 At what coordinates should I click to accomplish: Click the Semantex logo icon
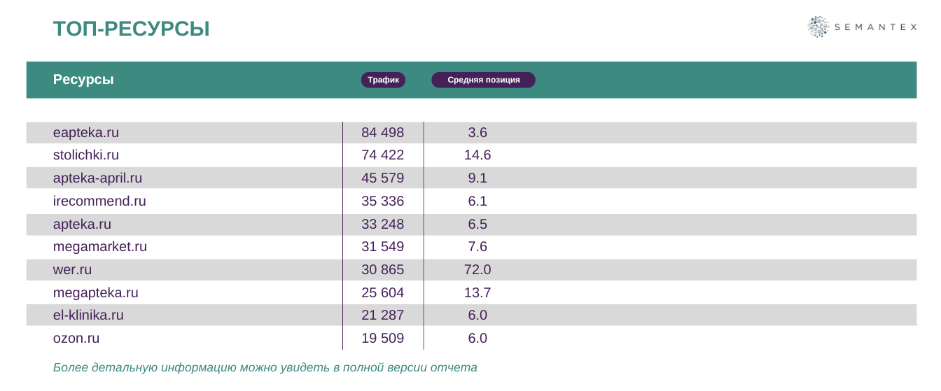(817, 27)
